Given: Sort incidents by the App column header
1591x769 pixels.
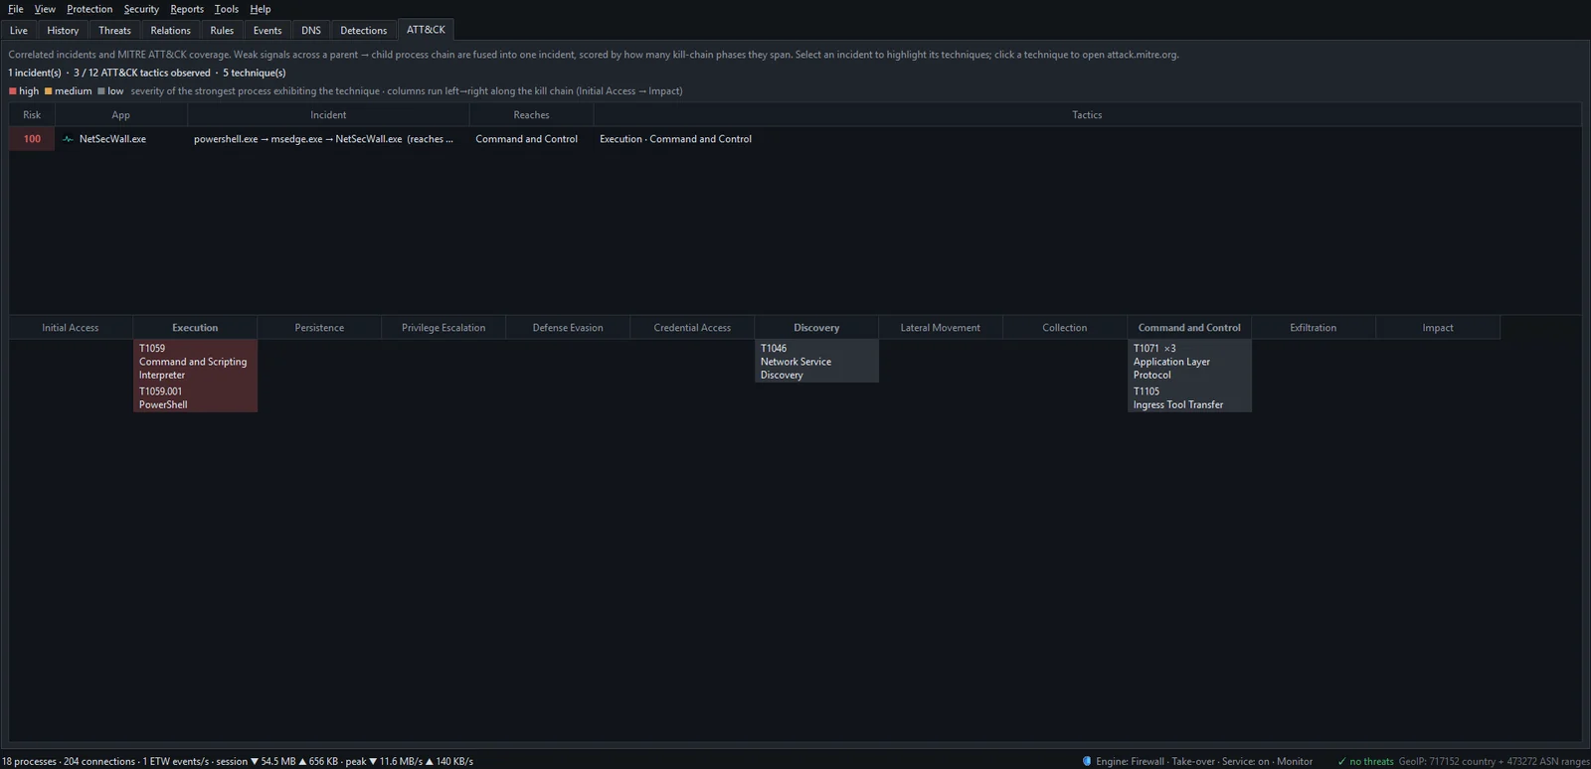Looking at the screenshot, I should [x=120, y=115].
